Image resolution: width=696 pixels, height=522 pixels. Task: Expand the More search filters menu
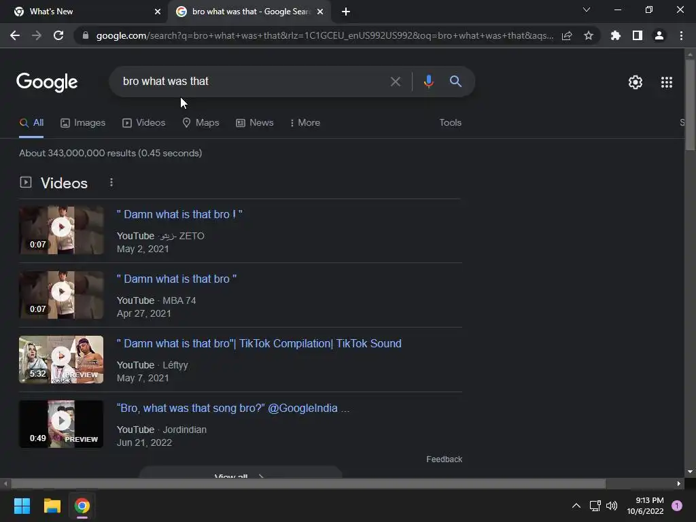point(304,123)
